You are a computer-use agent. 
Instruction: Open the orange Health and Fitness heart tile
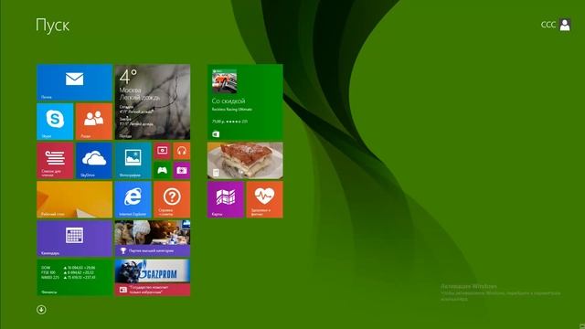(x=264, y=199)
